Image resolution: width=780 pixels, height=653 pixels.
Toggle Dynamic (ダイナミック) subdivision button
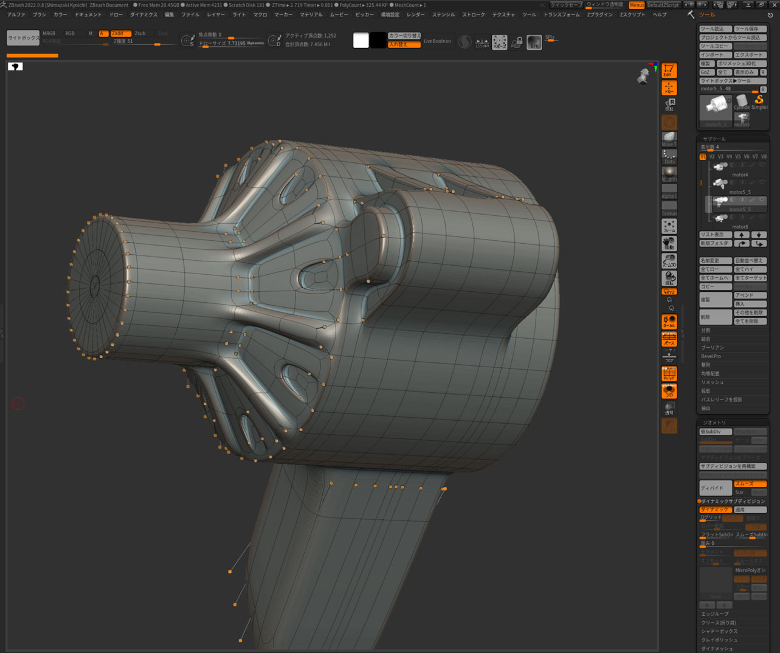click(x=715, y=510)
